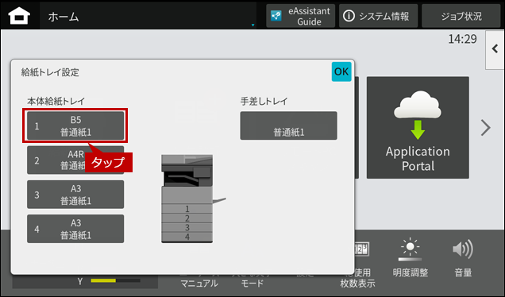Open 音量 volume settings

coord(463,258)
